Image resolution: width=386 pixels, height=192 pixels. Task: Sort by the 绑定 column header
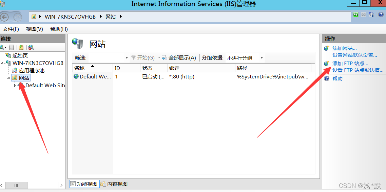pyautogui.click(x=201, y=68)
